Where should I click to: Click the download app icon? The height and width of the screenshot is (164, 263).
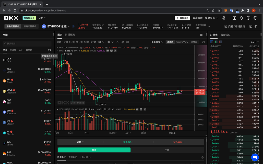234,18
